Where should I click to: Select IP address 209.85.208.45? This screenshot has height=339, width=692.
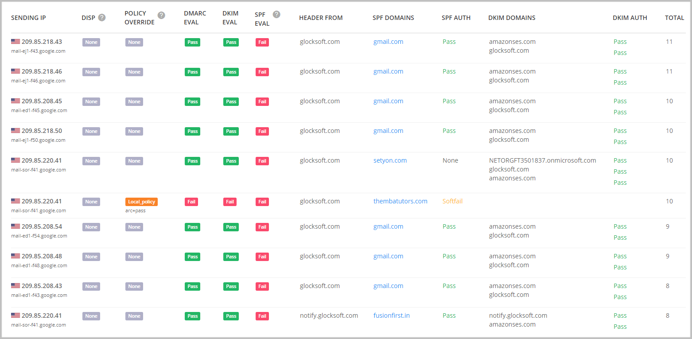[x=42, y=101]
